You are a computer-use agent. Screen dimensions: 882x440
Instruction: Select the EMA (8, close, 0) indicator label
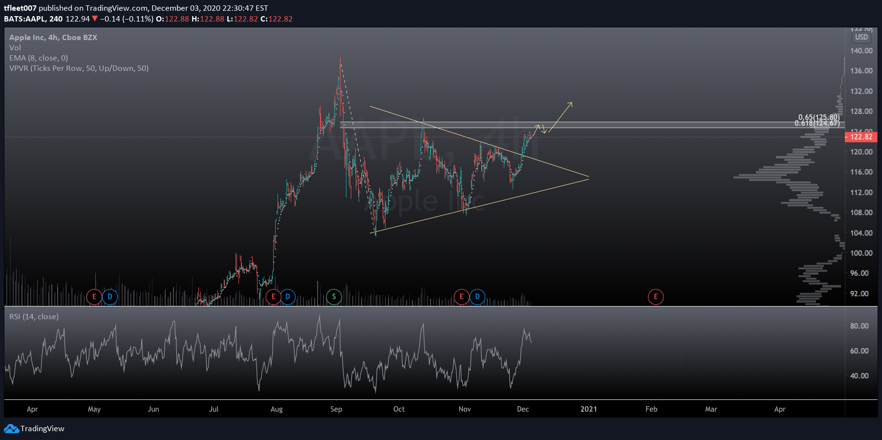coord(39,58)
